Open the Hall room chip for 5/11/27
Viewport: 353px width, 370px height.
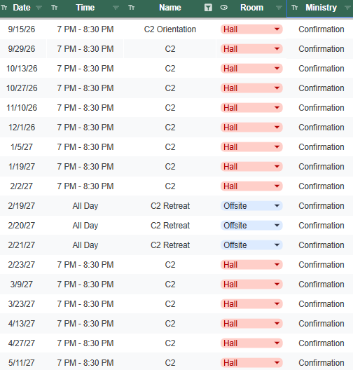tap(251, 363)
